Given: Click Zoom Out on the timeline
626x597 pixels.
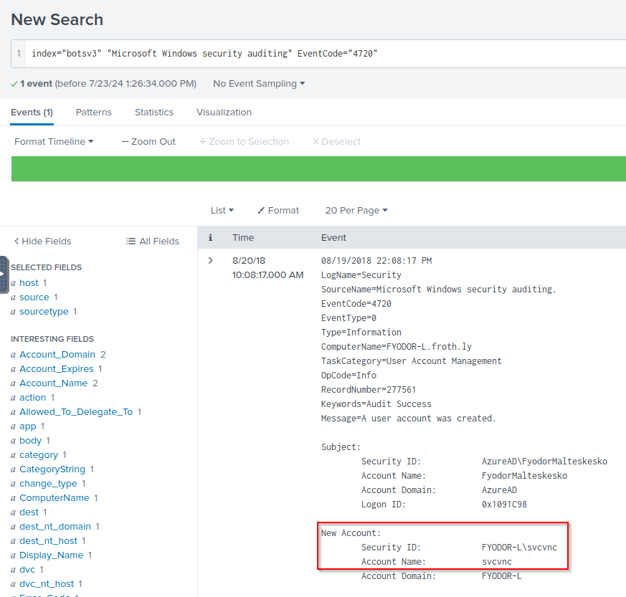Looking at the screenshot, I should (x=148, y=141).
